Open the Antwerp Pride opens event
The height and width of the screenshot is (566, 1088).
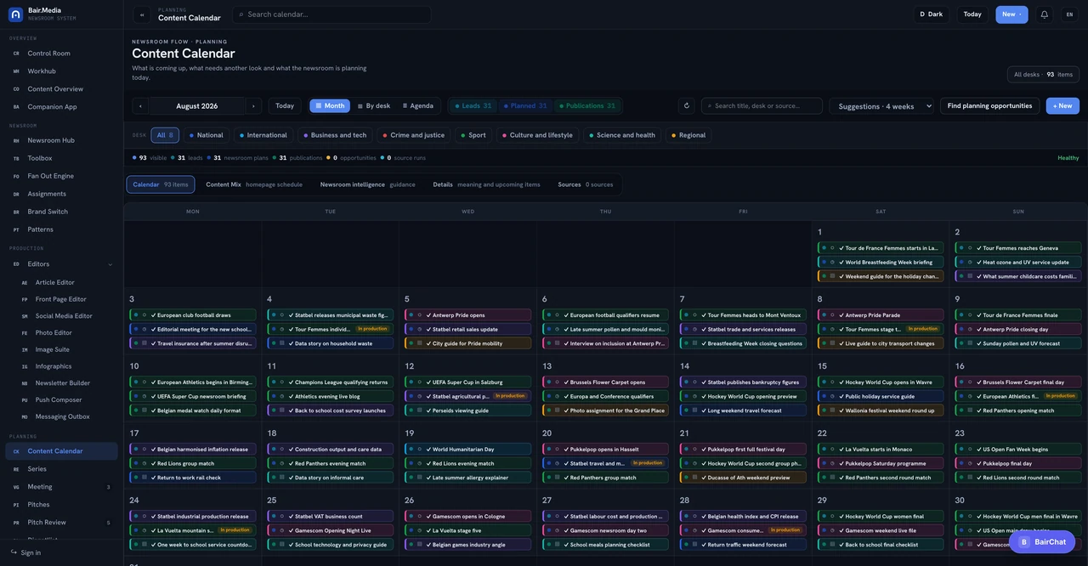[x=467, y=315]
